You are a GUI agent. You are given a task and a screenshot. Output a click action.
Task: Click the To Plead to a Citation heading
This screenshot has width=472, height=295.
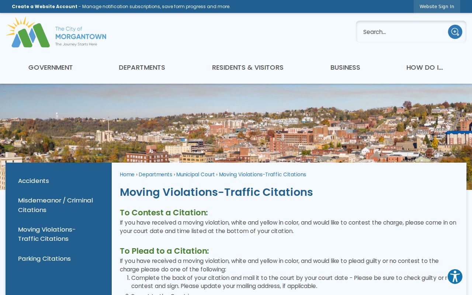click(x=164, y=251)
